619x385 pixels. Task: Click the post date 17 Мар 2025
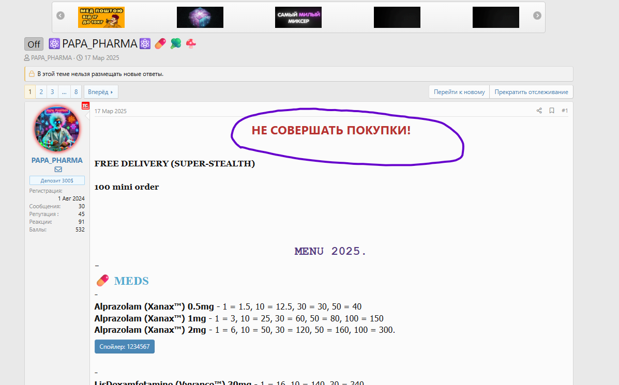tap(111, 111)
